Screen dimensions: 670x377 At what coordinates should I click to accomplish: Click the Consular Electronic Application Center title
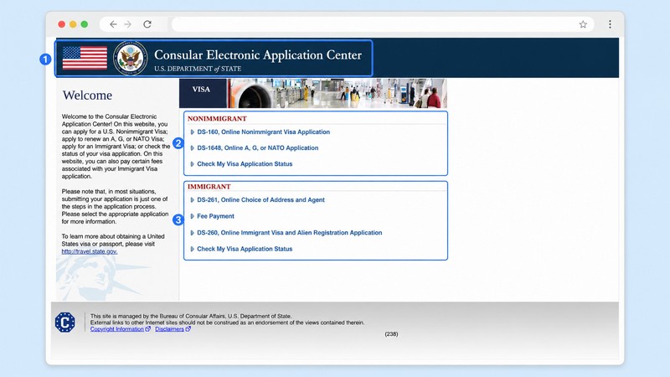(258, 54)
